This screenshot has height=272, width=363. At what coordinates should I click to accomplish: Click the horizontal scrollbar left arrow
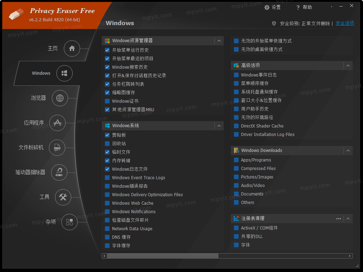[105, 256]
